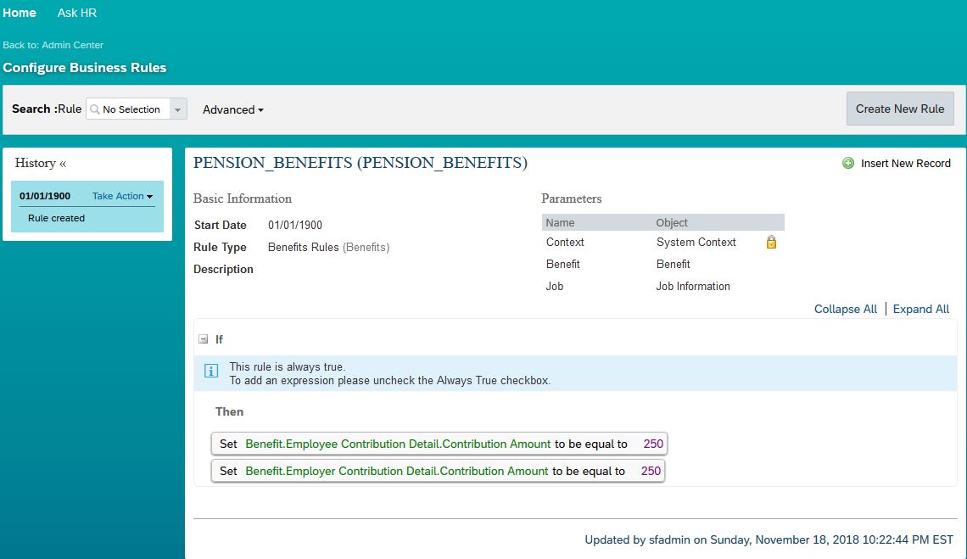Open the Ask HR menu item
Image resolution: width=967 pixels, height=559 pixels.
[x=77, y=13]
